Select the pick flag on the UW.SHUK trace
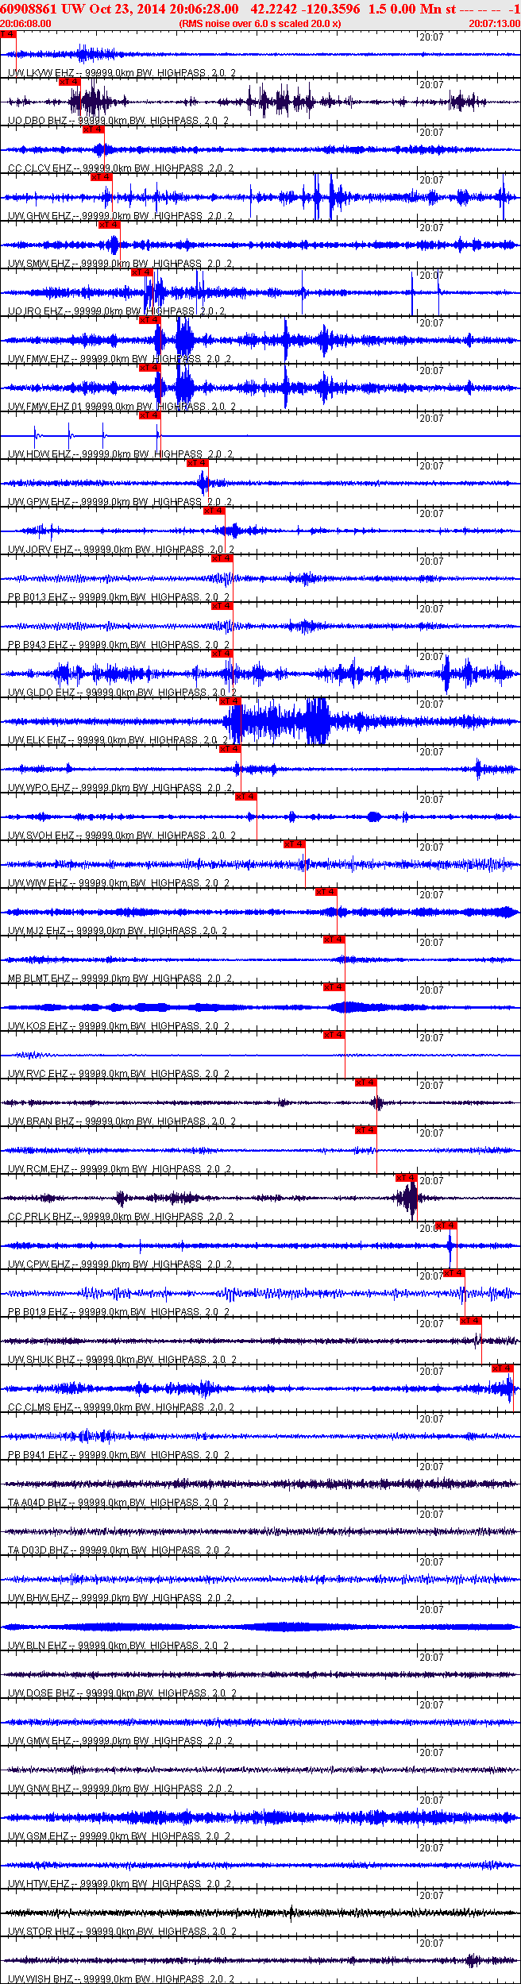521x1984 pixels. [x=471, y=1321]
